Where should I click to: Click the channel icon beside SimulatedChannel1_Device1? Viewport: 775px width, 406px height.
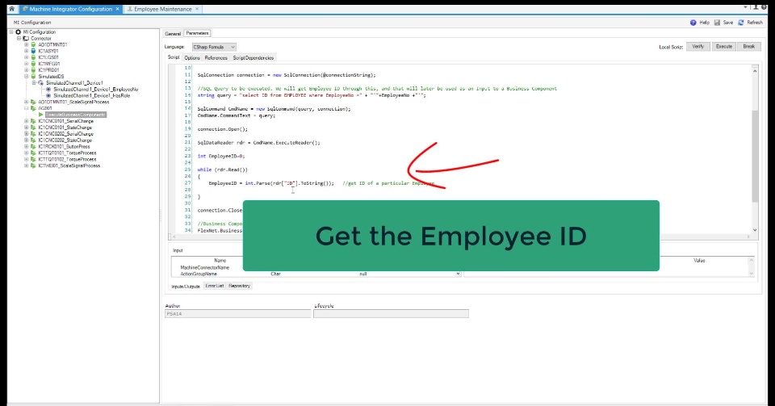coord(41,83)
